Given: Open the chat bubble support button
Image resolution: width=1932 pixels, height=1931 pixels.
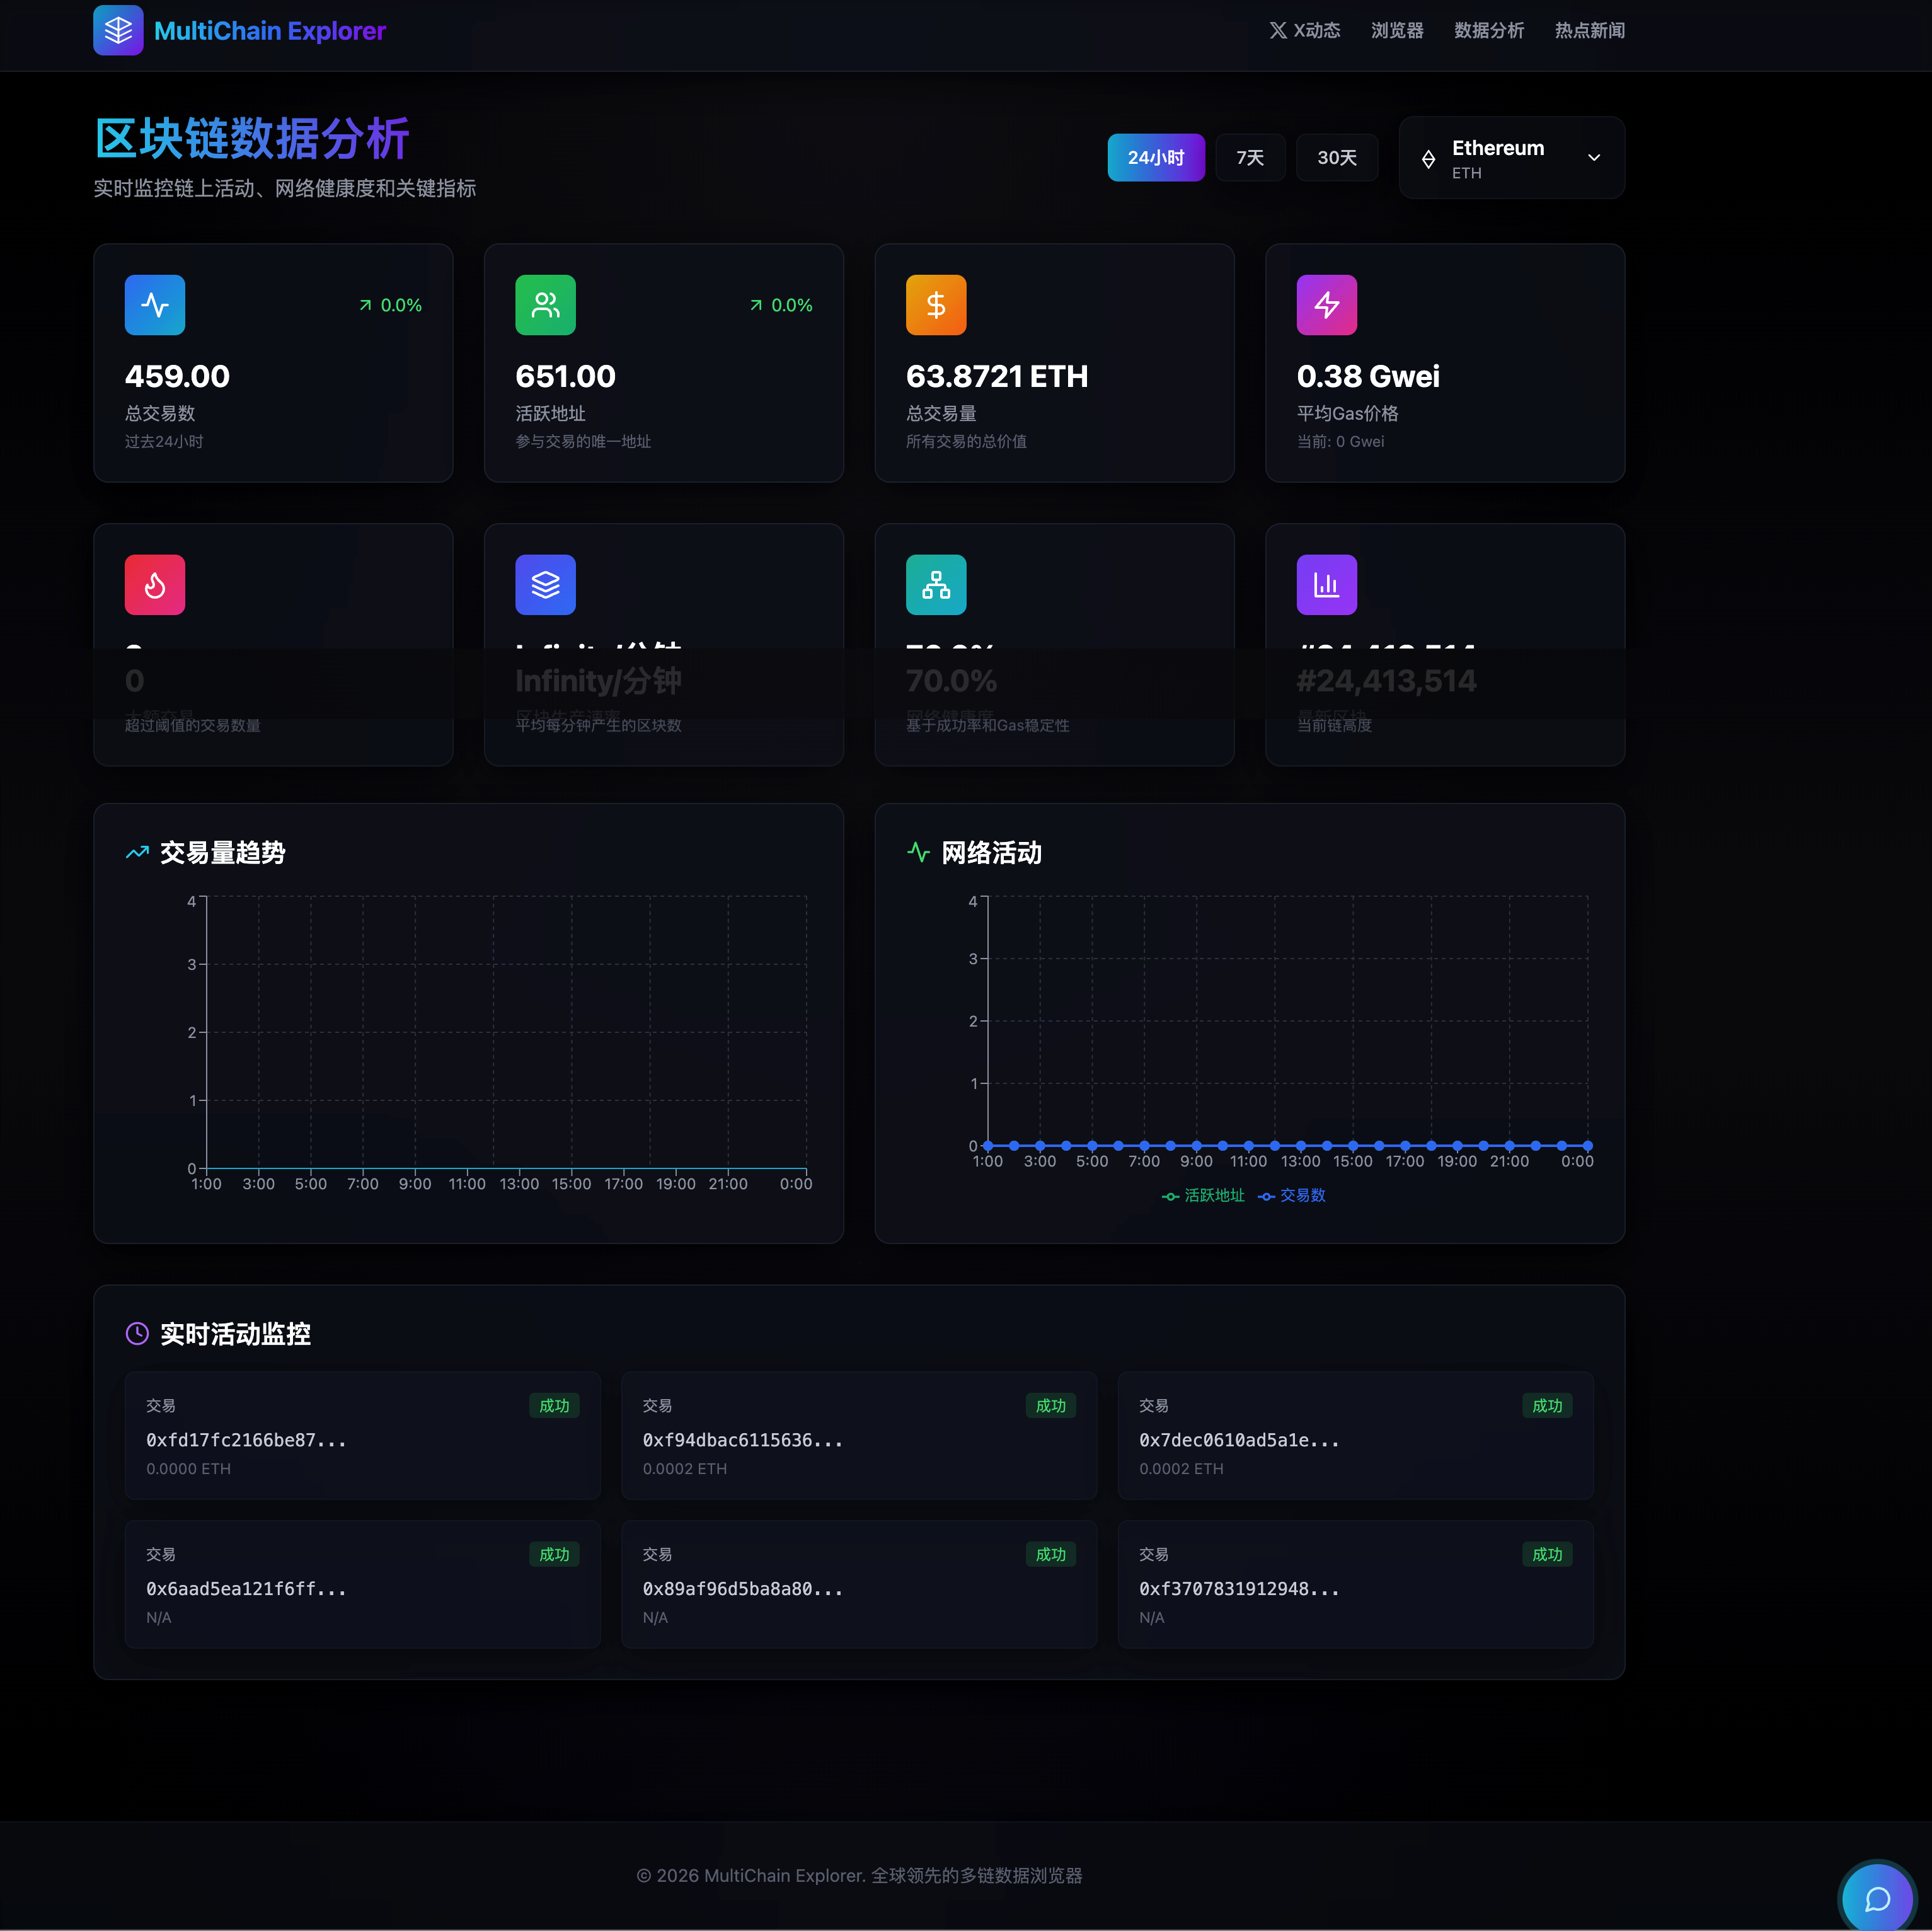Looking at the screenshot, I should coord(1877,1898).
